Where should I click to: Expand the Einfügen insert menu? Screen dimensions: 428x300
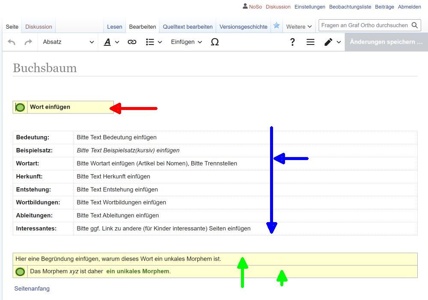tap(186, 42)
